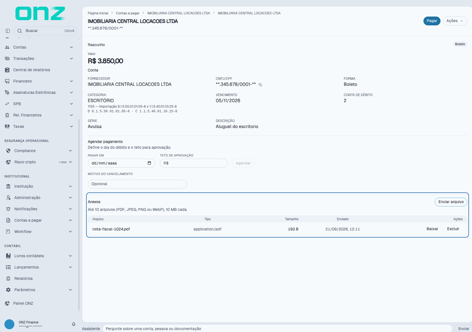Open Relatórios under Contábil
472x332 pixels.
[39, 278]
